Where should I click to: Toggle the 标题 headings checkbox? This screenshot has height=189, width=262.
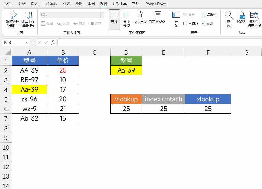coord(204,24)
